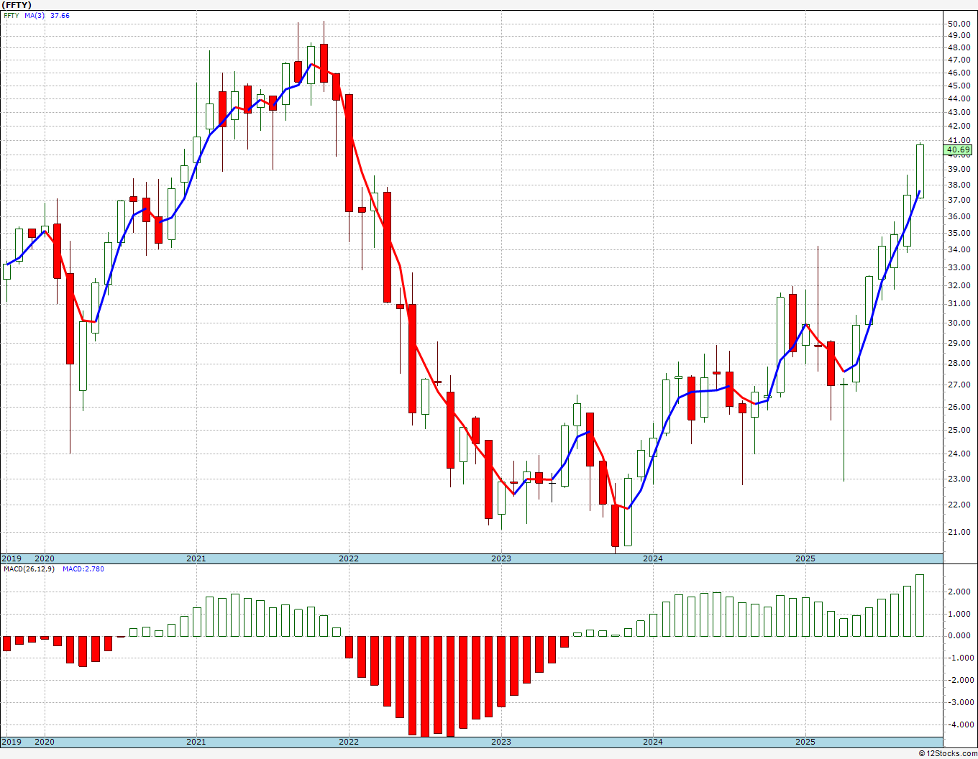Select 2022 on the price chart time axis
Viewport: 978px width, 759px height.
coord(349,558)
